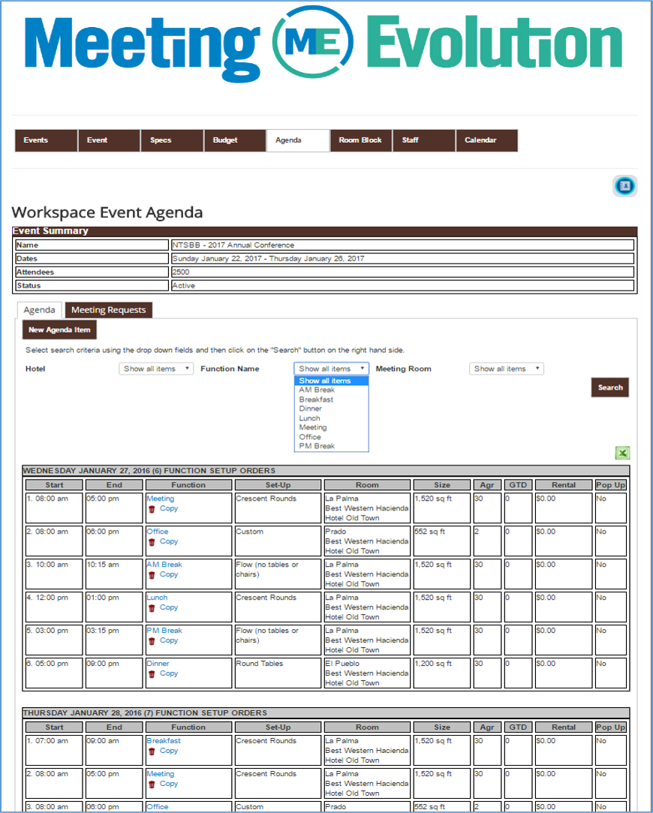Click Wednesday table Room column header
Screen dimensions: 653x813
click(367, 485)
